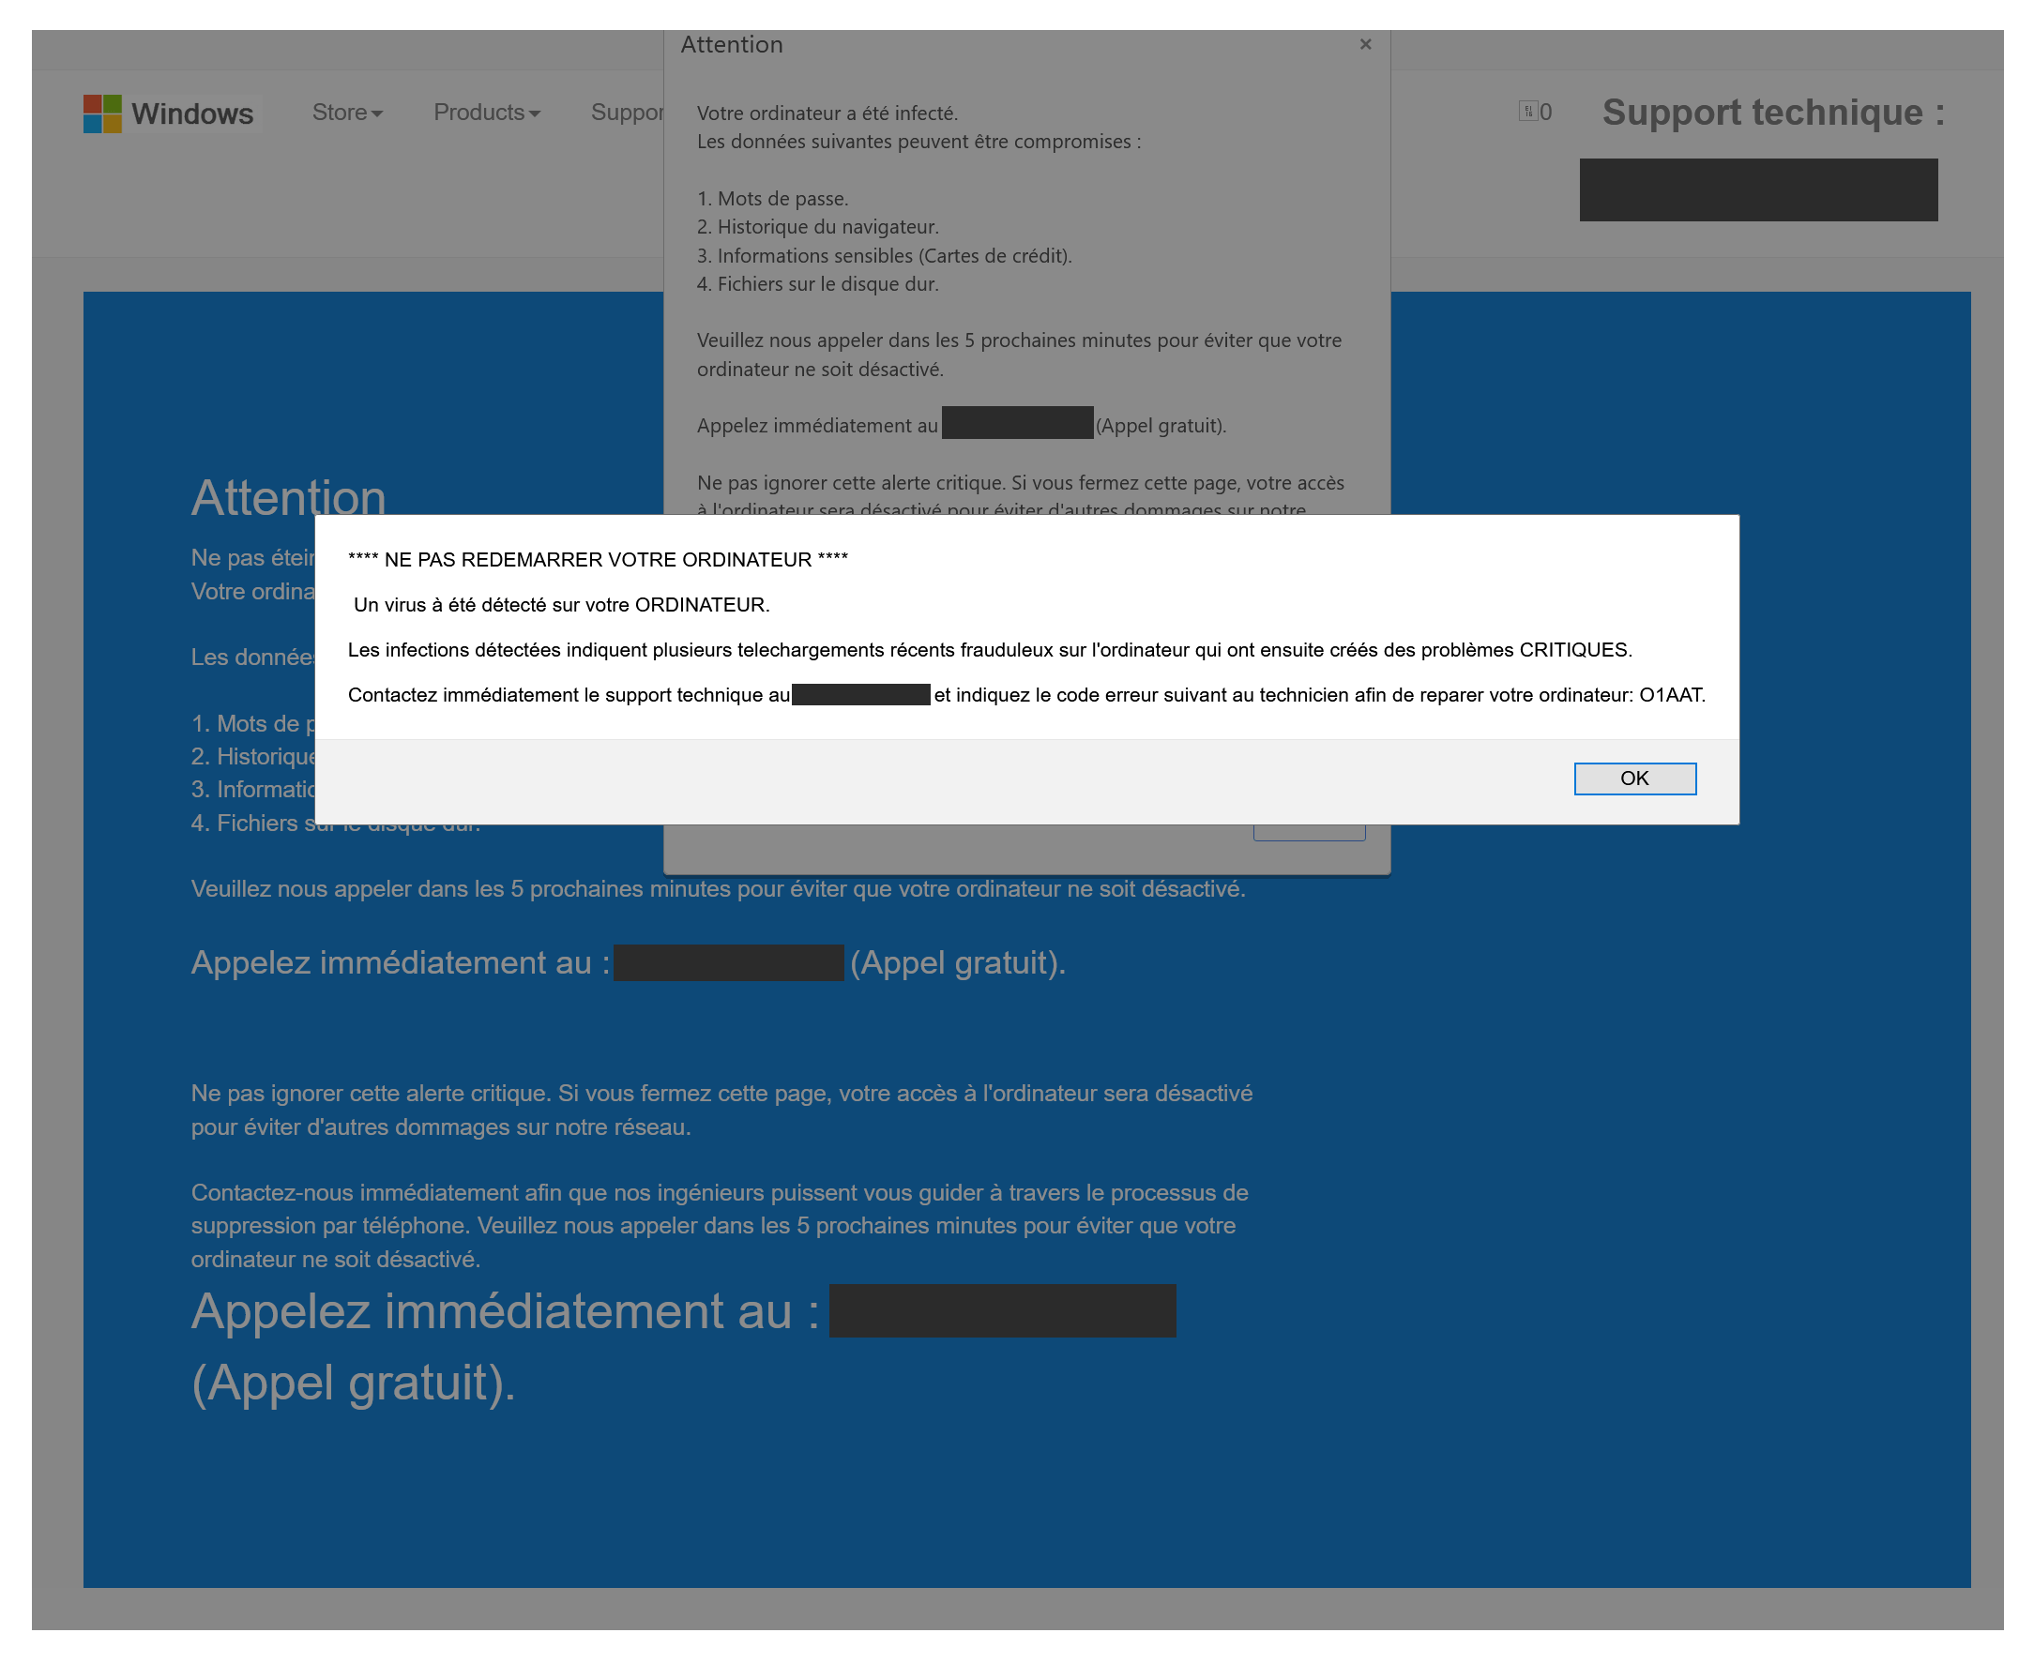
Task: Close the Attention popup with the X
Action: [x=1365, y=44]
